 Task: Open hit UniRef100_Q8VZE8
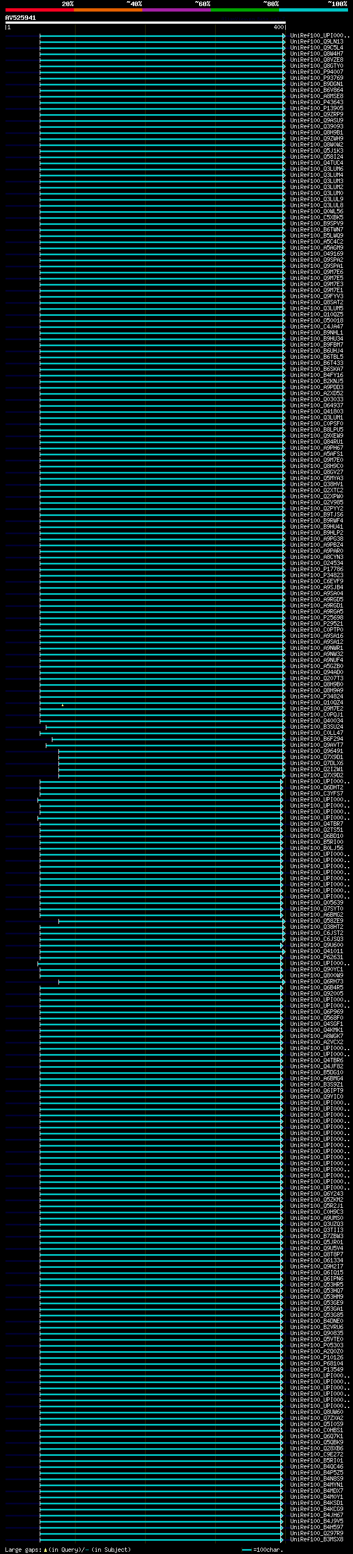[317, 60]
